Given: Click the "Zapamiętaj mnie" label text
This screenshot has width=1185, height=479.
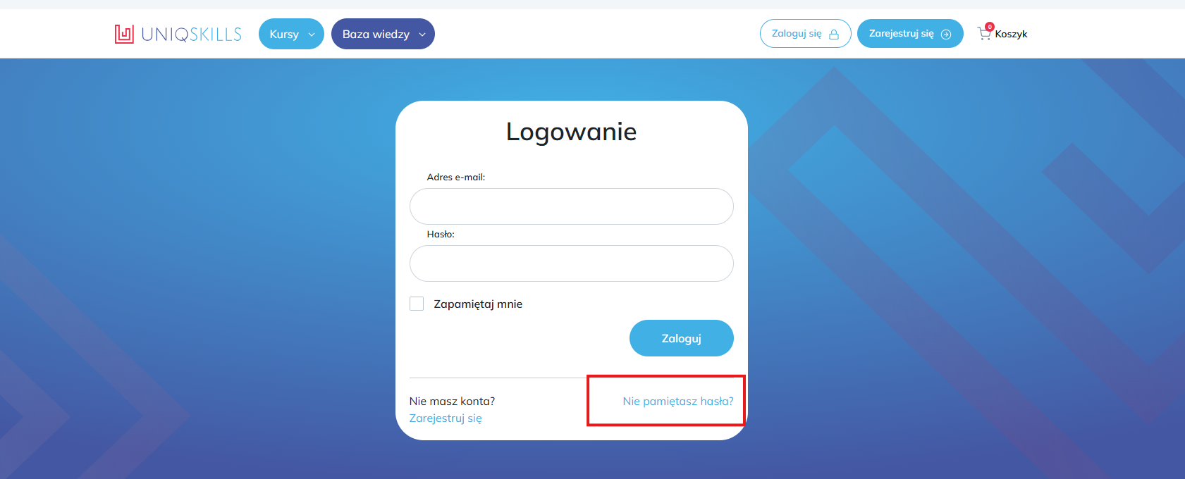Looking at the screenshot, I should point(478,304).
